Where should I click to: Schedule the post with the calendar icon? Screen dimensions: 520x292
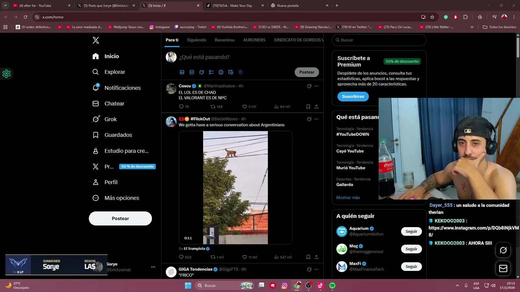[x=231, y=72]
